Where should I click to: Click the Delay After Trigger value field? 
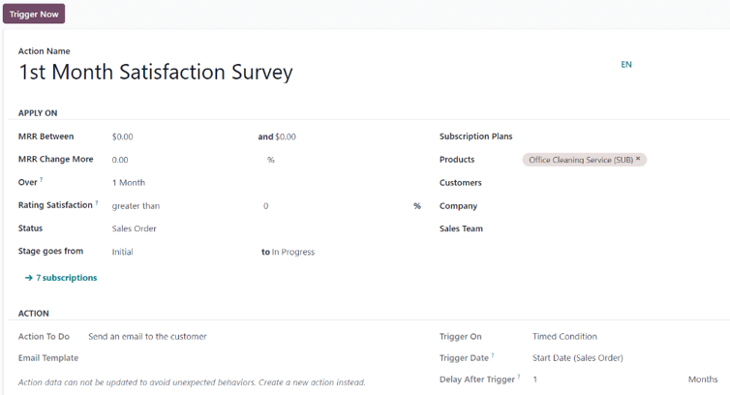click(600, 380)
